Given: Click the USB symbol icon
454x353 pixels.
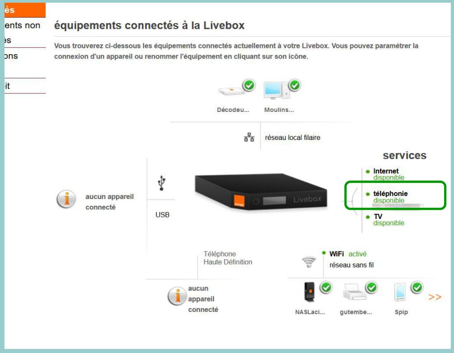Looking at the screenshot, I should click(x=162, y=183).
